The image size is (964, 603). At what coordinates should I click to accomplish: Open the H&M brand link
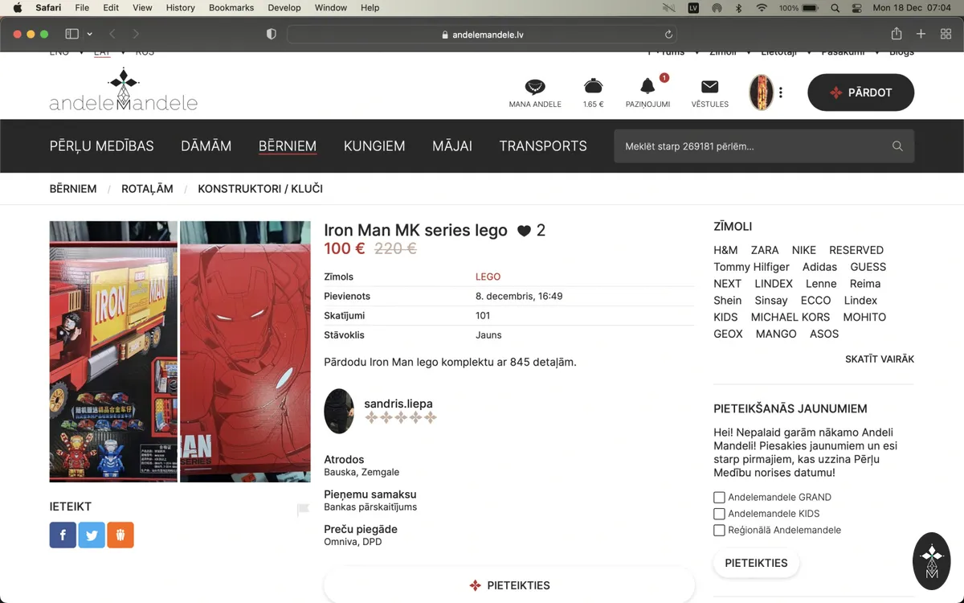(725, 250)
